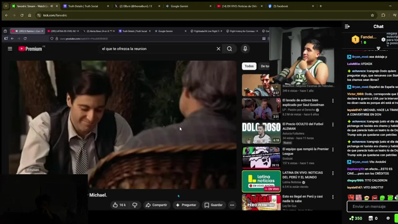398x224 pixels.
Task: Open LATINA EN VIVO: NOTICIAS title
Action: 303,175
